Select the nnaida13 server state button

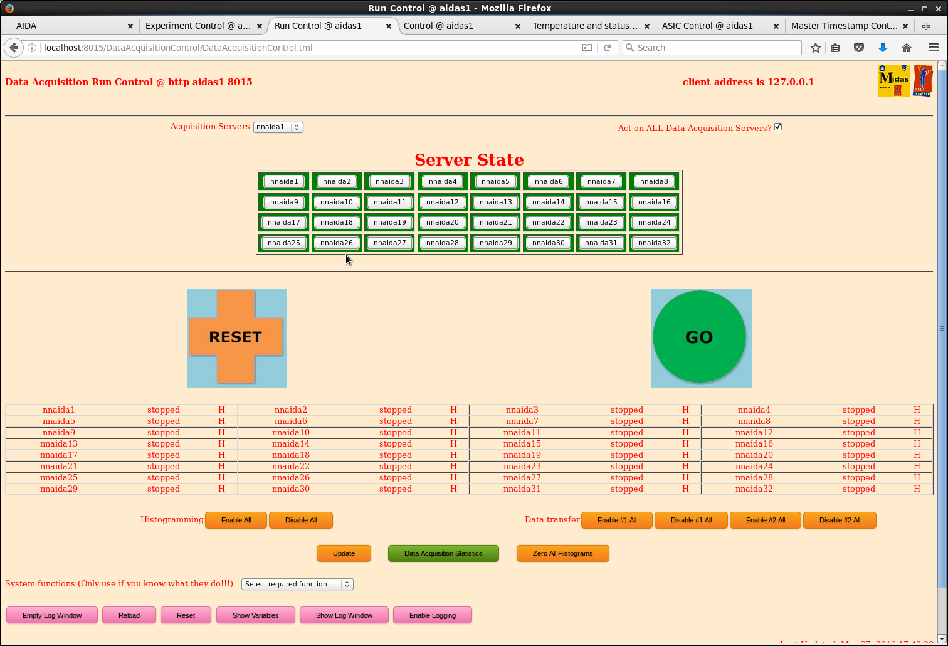click(x=495, y=202)
